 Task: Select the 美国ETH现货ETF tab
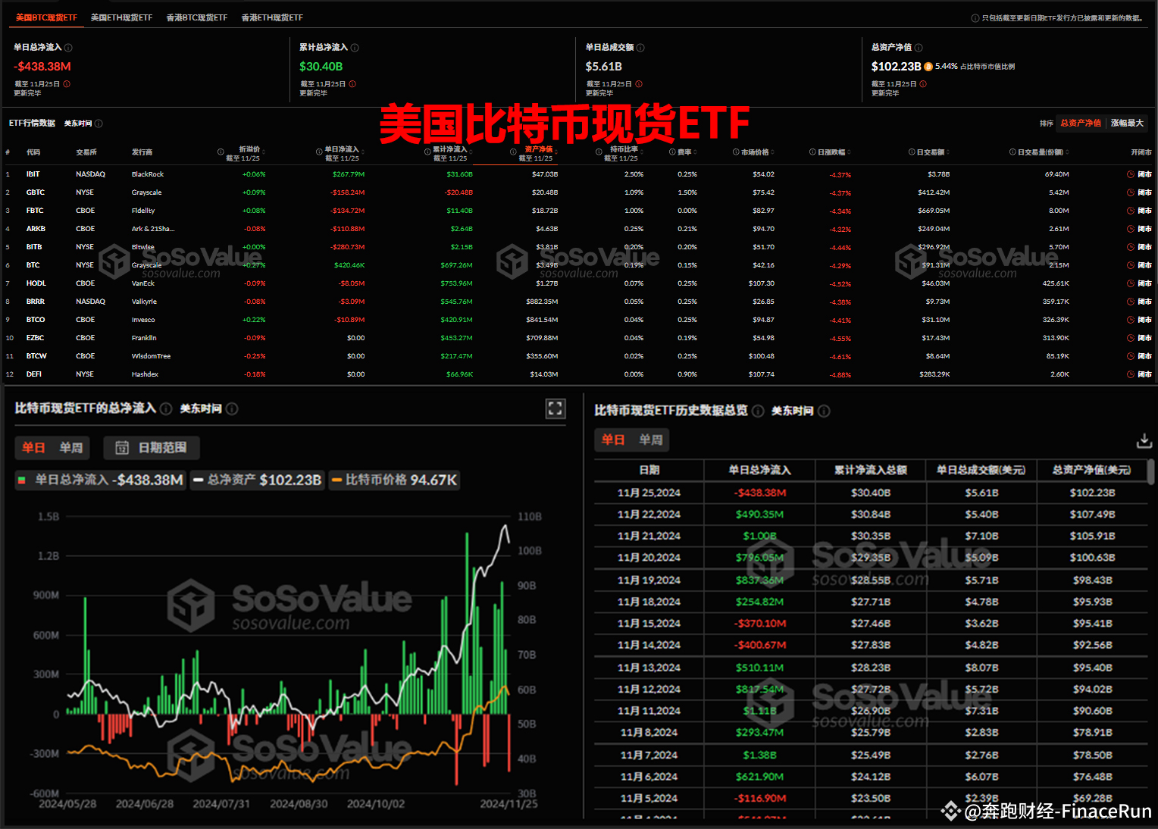(122, 16)
